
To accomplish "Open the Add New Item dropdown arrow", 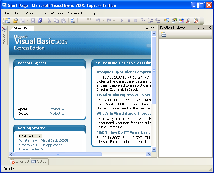I will pos(27,21).
